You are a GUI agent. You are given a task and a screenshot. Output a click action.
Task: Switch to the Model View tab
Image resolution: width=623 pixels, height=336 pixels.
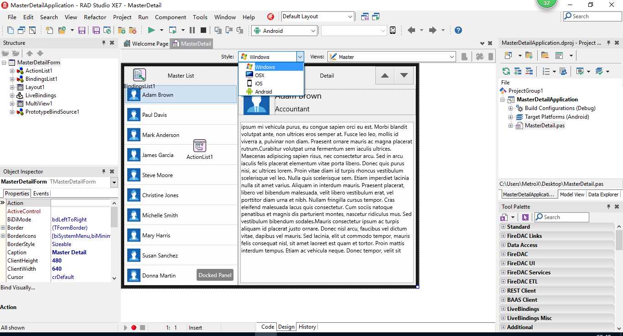pos(572,194)
